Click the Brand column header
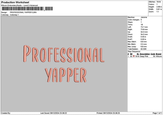 point(159,54)
